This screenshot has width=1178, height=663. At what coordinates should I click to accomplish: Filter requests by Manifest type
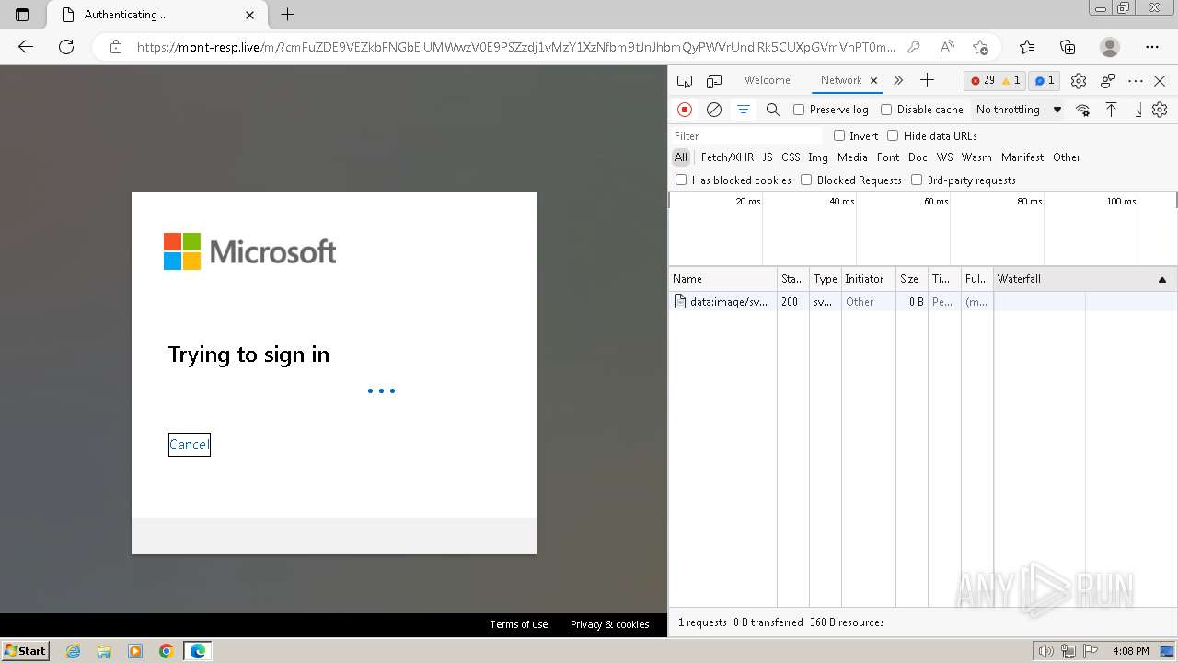click(x=1022, y=157)
